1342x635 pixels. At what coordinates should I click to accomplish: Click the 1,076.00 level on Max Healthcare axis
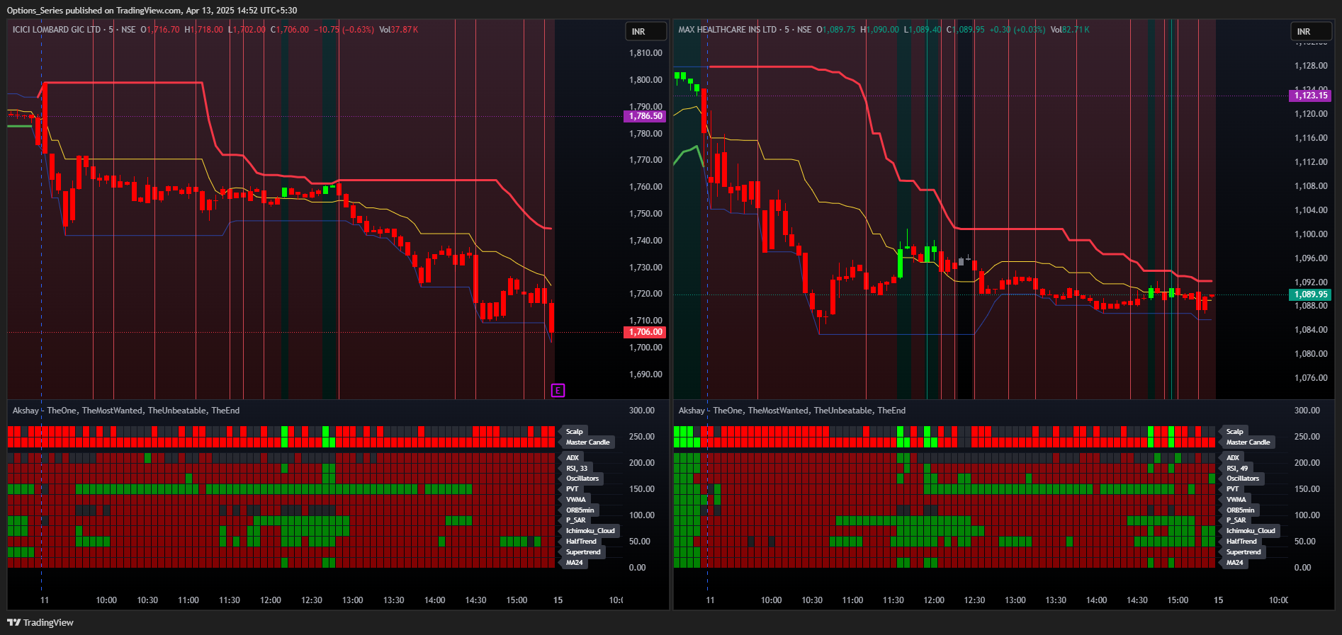tap(1311, 378)
